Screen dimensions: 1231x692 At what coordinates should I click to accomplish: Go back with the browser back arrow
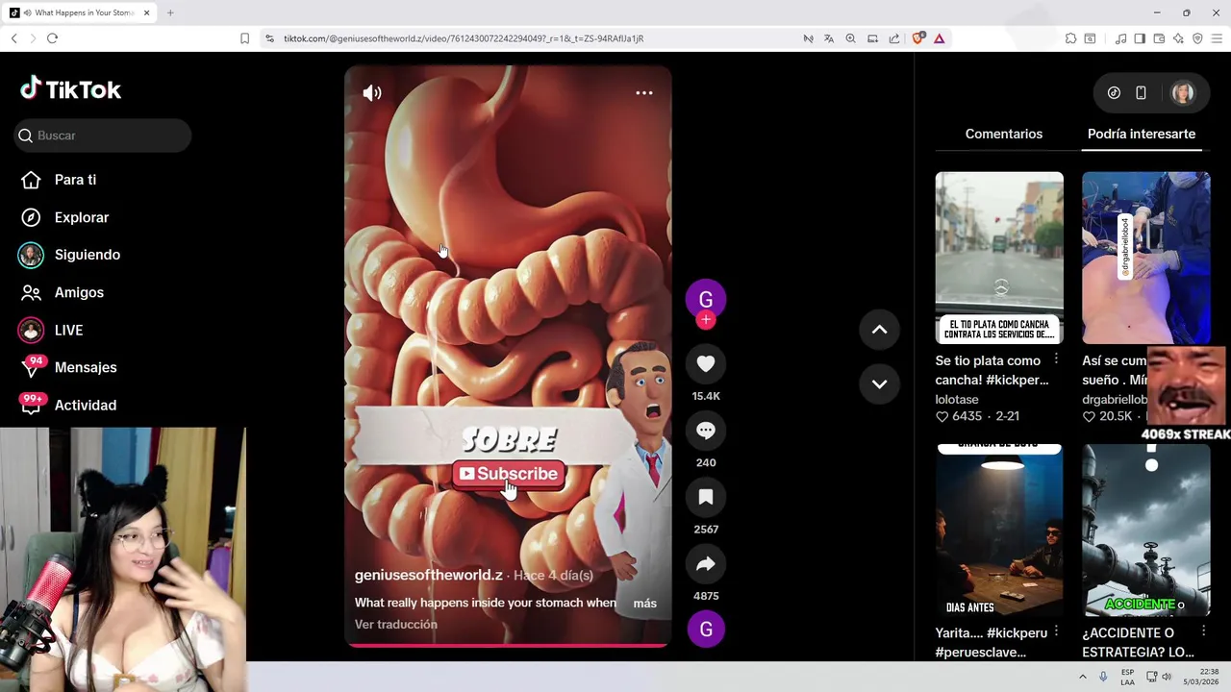[13, 38]
